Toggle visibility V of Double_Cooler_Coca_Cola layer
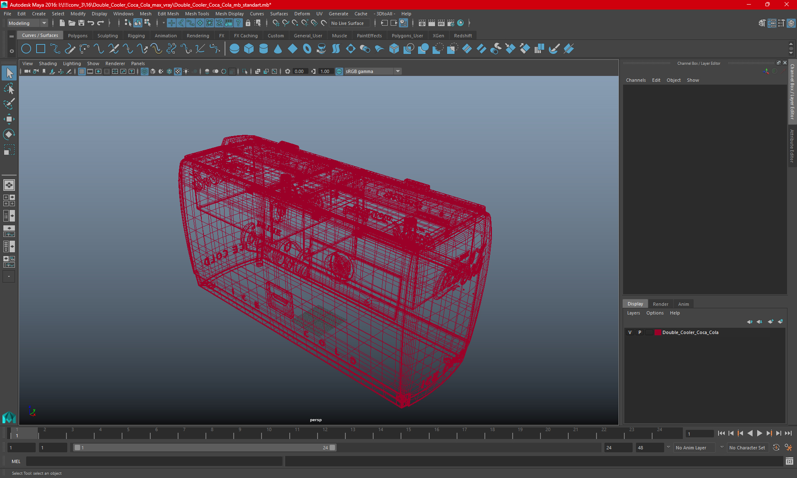Image resolution: width=797 pixels, height=478 pixels. [x=630, y=332]
